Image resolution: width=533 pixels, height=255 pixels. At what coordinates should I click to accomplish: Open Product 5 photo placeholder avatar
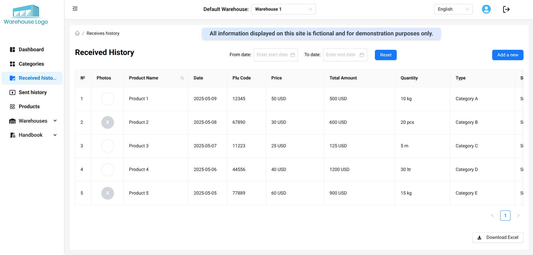[108, 193]
